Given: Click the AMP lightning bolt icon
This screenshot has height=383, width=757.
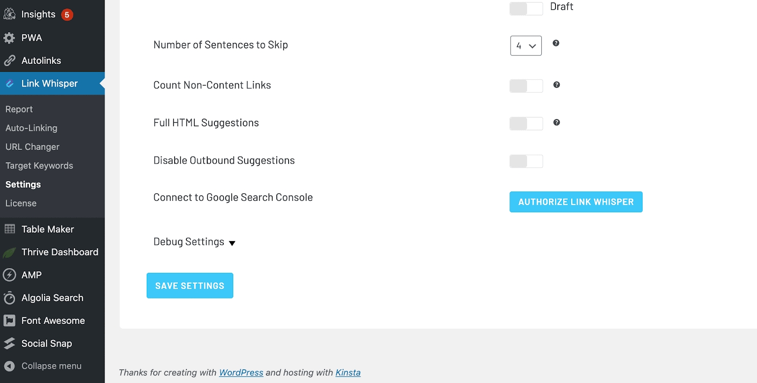Looking at the screenshot, I should point(9,275).
